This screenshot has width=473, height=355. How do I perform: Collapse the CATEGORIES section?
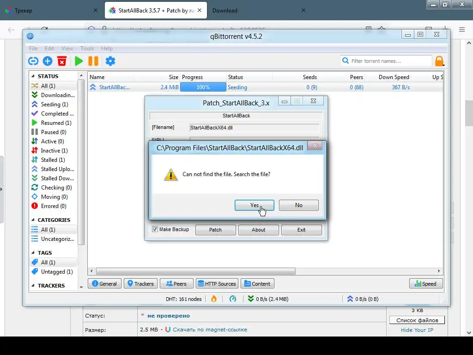33,220
